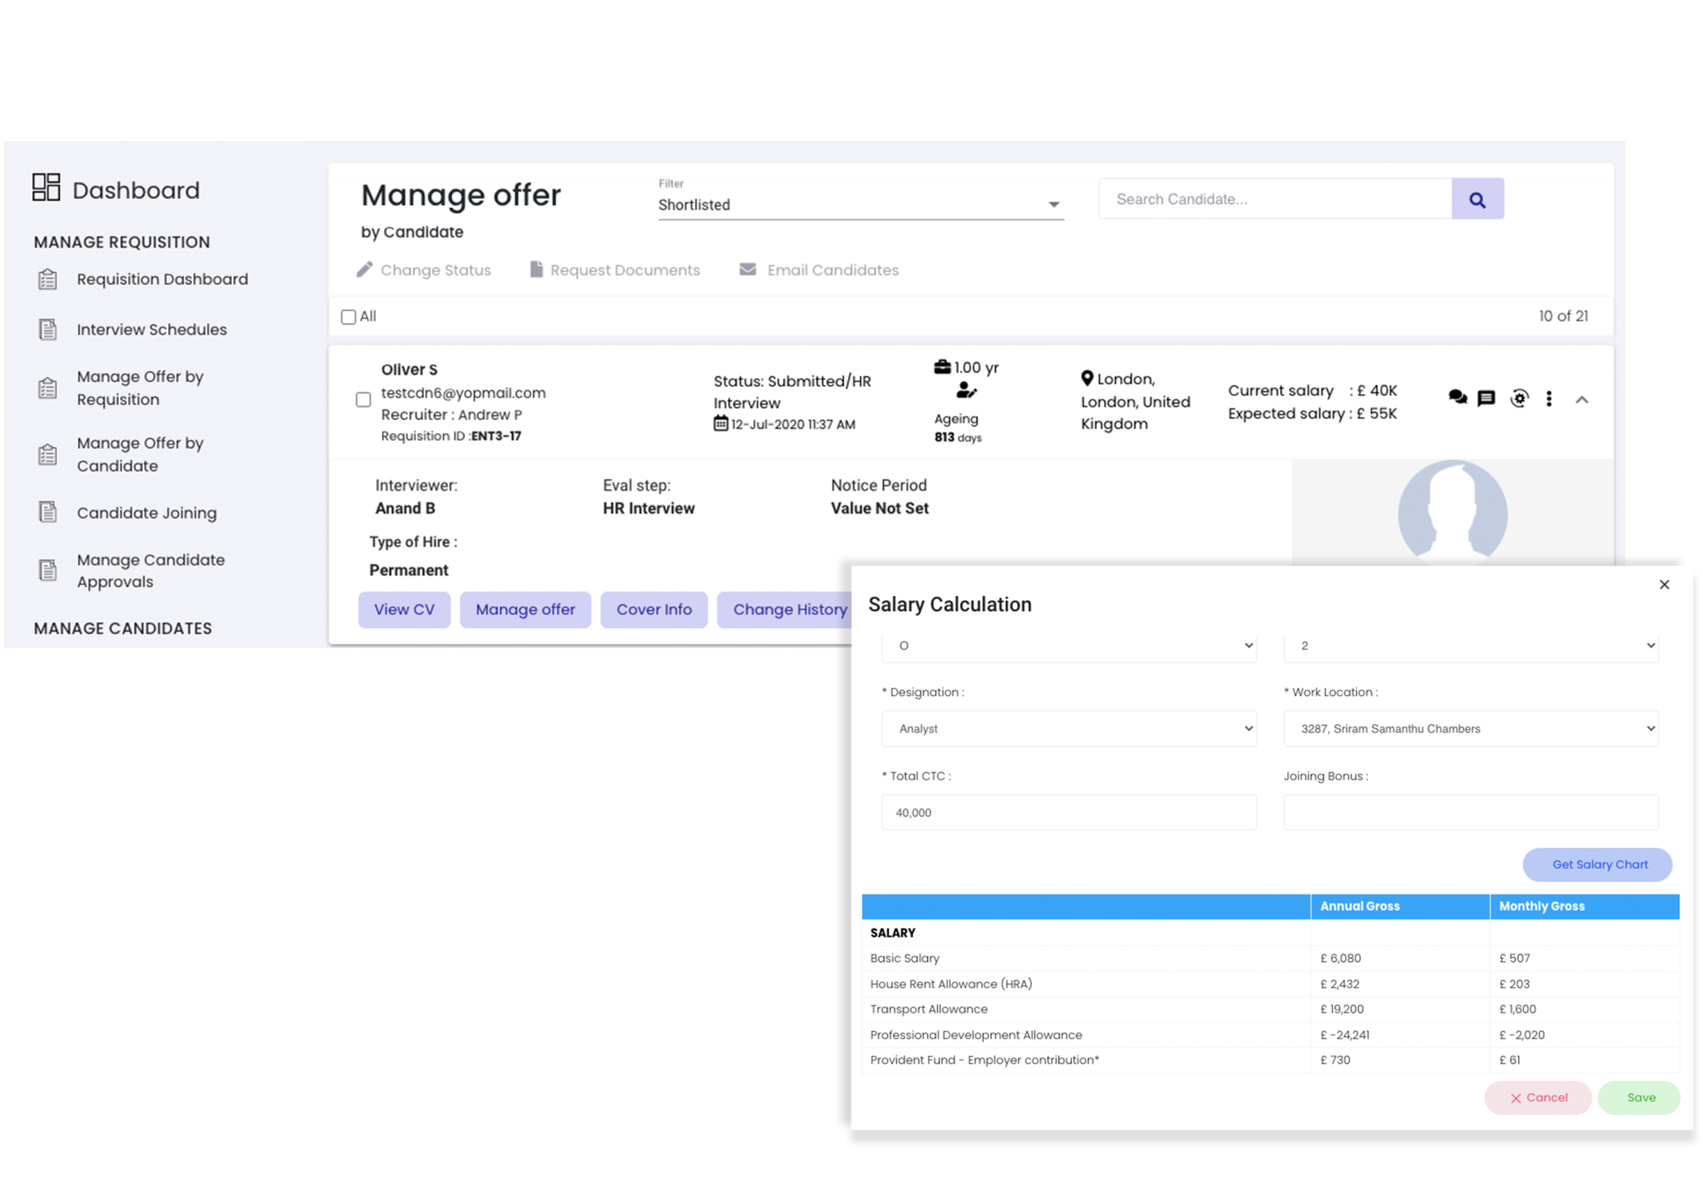Screen dimensions: 1703x1203
Task: Open Interview Schedules menu item
Action: 152,330
